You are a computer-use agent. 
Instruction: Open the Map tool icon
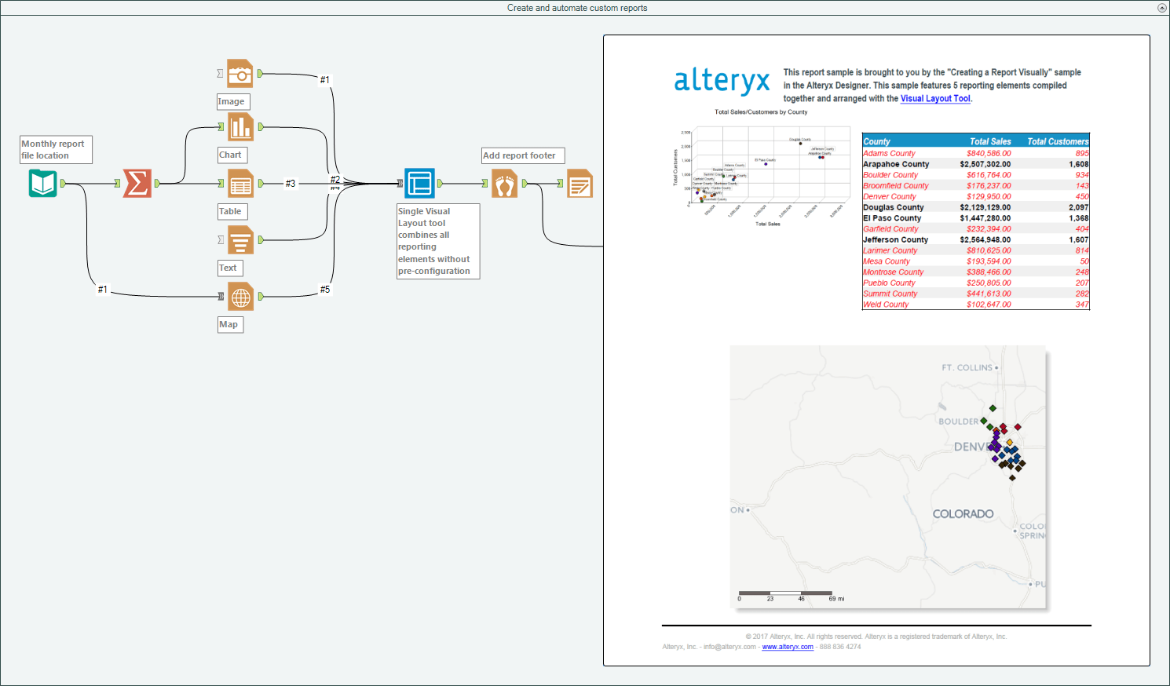239,296
